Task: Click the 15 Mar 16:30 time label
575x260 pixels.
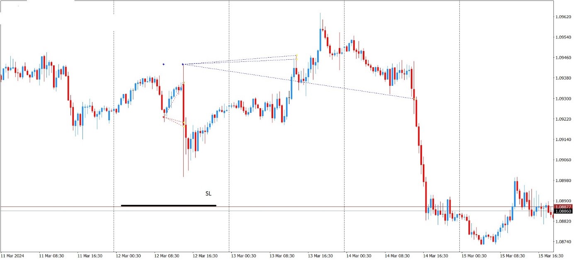Action: 551,256
